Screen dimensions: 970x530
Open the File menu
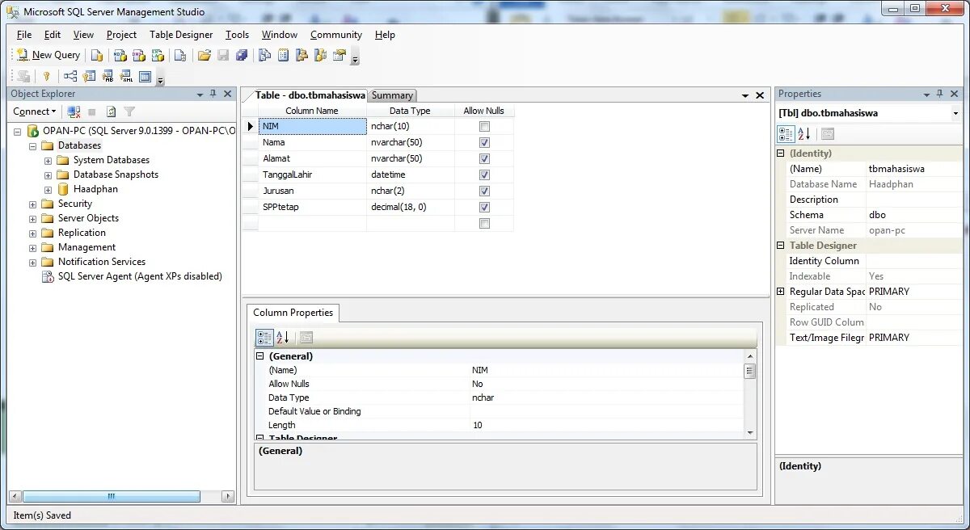pyautogui.click(x=24, y=35)
